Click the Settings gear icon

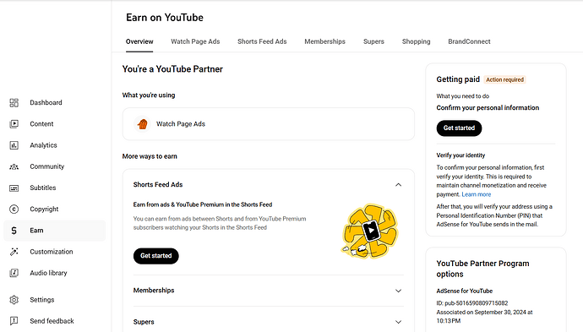[14, 300]
